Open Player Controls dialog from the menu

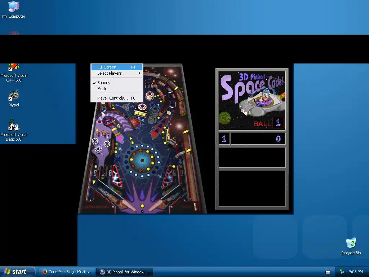pyautogui.click(x=116, y=98)
